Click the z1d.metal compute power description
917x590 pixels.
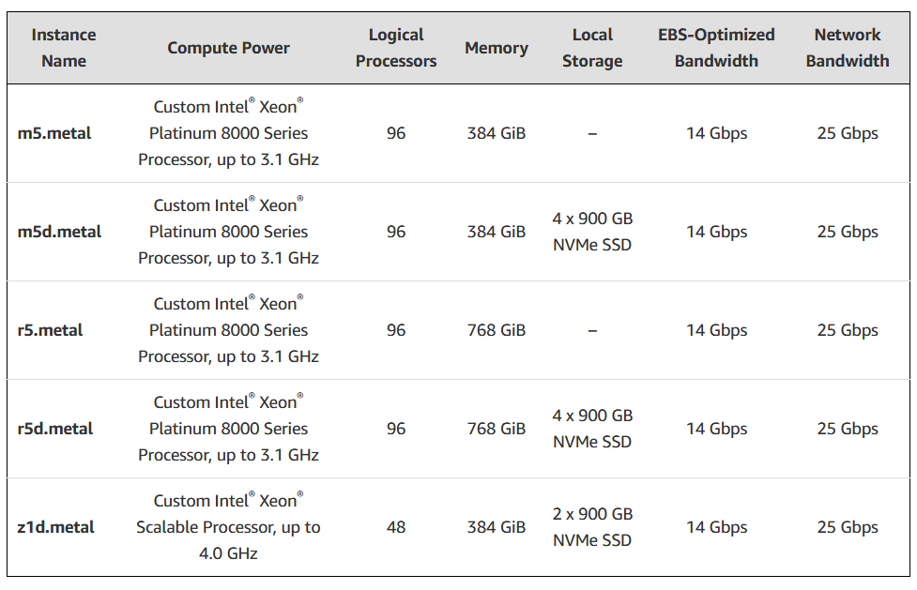click(x=228, y=527)
